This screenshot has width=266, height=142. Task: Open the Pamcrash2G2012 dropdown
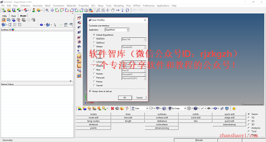coord(134,78)
